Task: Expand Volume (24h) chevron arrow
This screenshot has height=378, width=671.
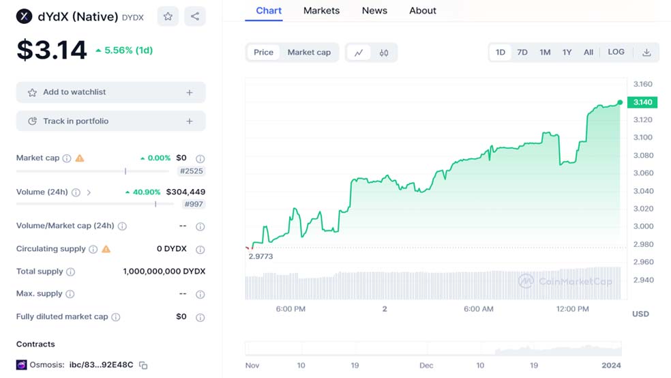Action: coord(89,192)
